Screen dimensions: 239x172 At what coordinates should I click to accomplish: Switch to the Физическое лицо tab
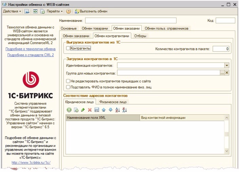[x=113, y=102]
